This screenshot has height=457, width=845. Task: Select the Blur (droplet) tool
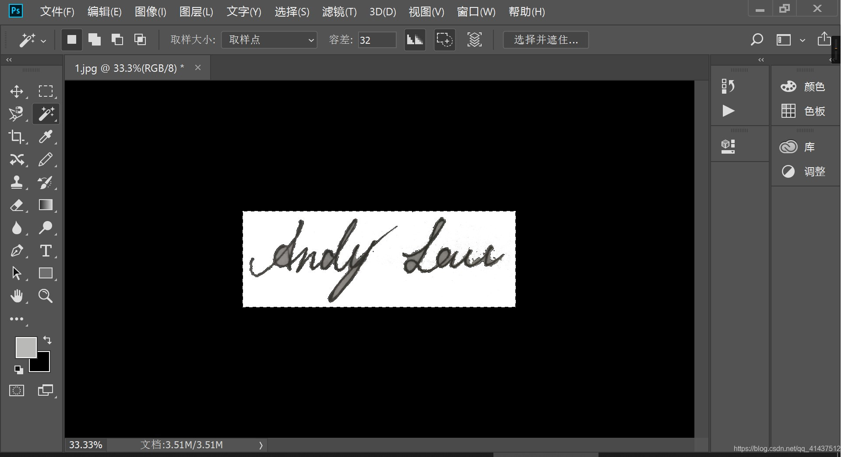(x=17, y=228)
